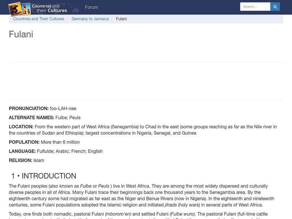Click the POPULATION label
This screenshot has width=292, height=219.
pyautogui.click(x=24, y=142)
